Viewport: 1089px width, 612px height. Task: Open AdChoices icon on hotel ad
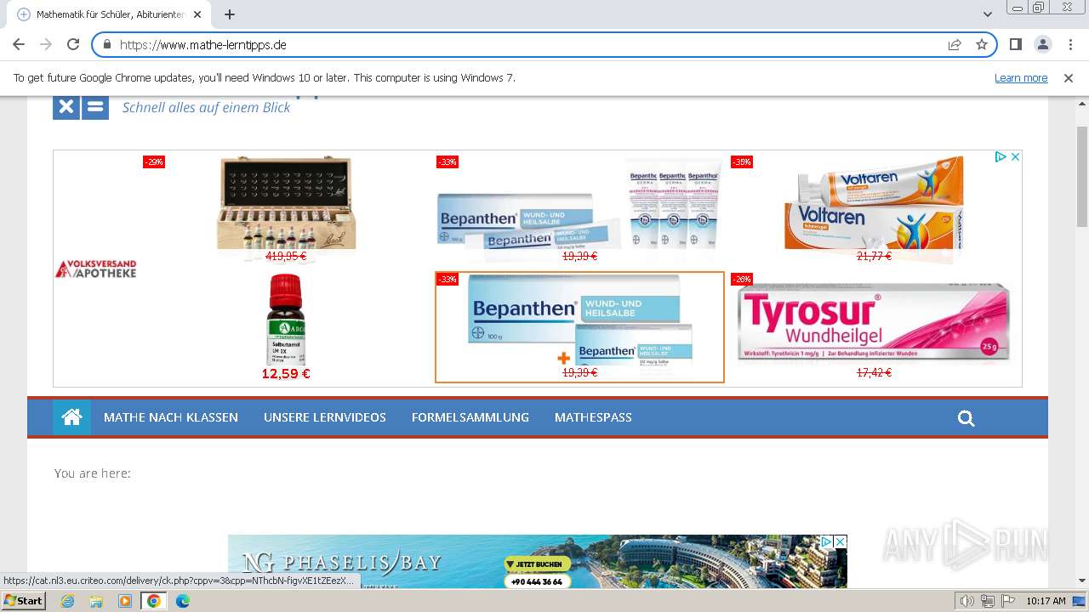click(825, 541)
